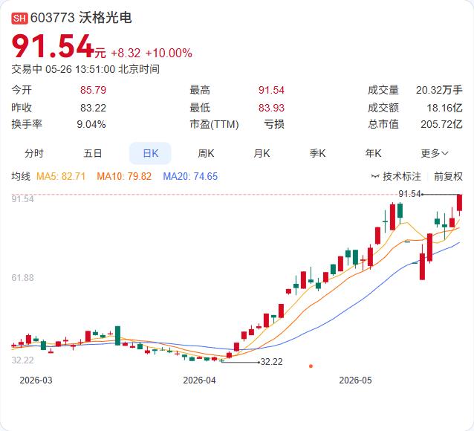Click the 32.22 price axis label
The width and height of the screenshot is (474, 431).
(x=23, y=360)
